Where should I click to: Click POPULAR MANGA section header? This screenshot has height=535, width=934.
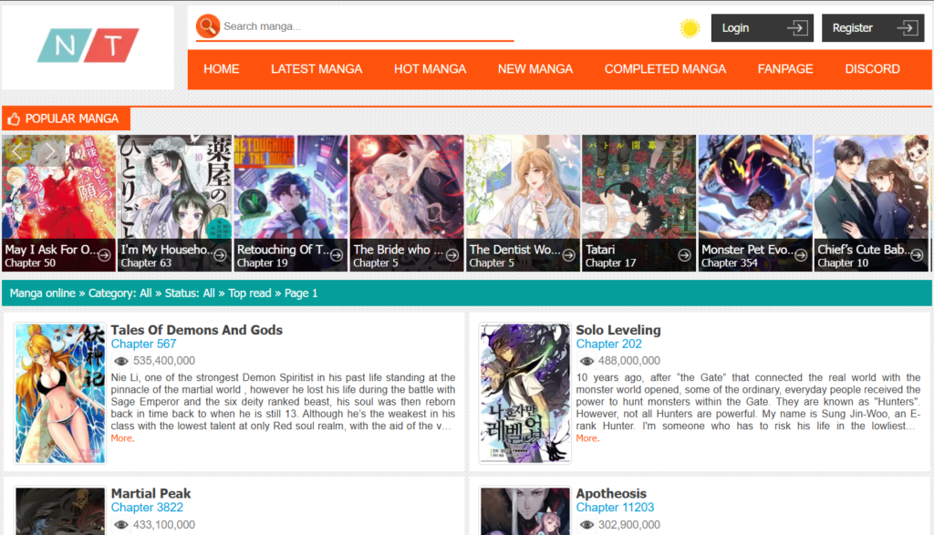tap(66, 119)
